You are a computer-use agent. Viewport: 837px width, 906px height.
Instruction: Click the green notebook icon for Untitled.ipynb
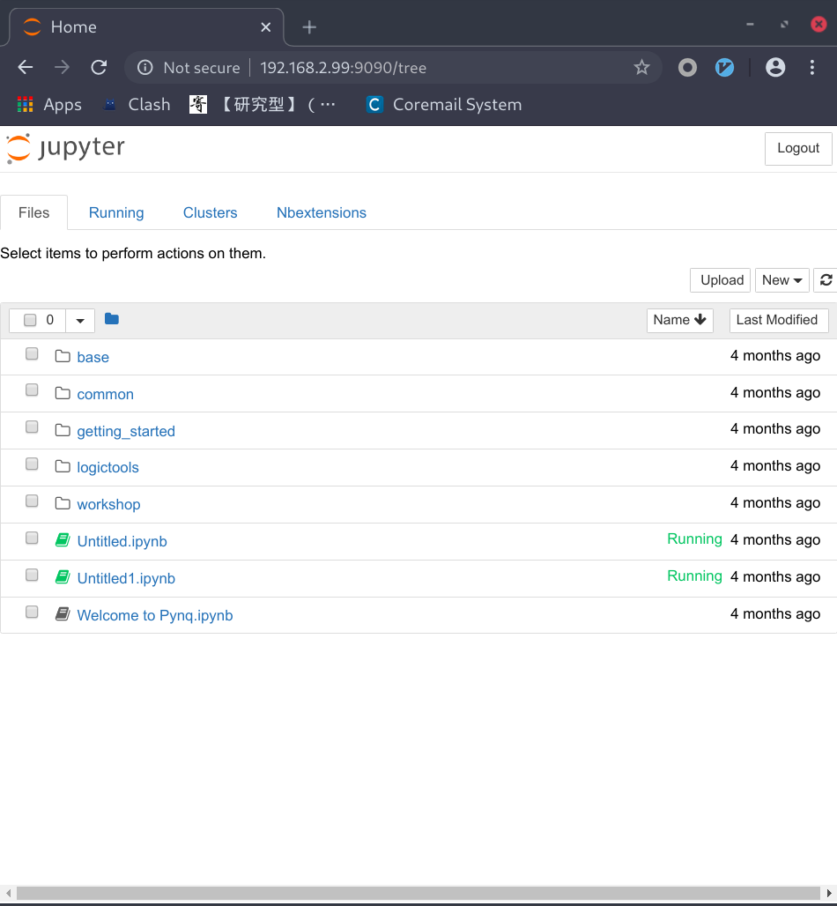click(x=63, y=540)
